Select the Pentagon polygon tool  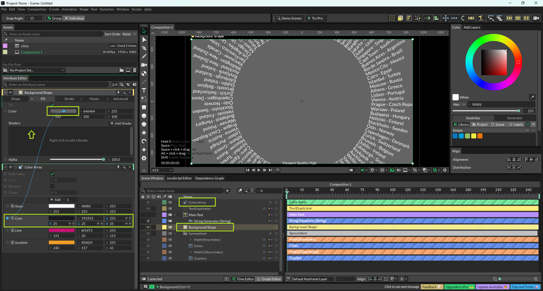pyautogui.click(x=144, y=124)
